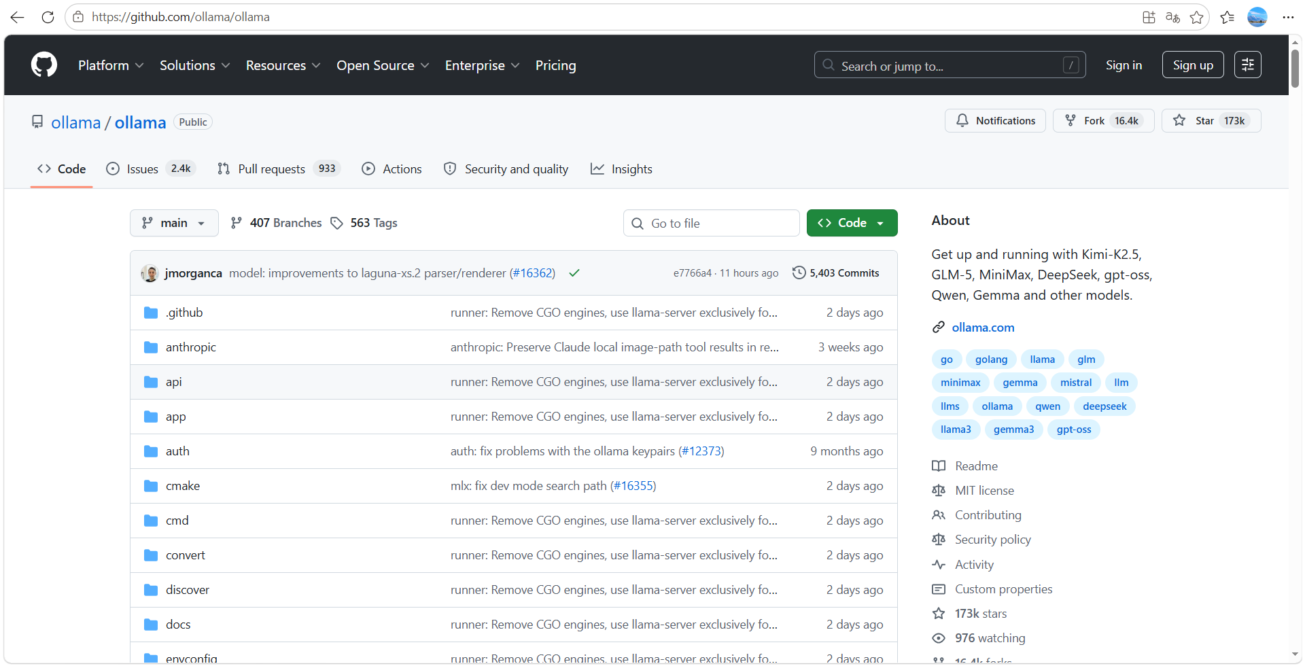Screen dimensions: 1305x666
Task: Open the anthropic folder icon
Action: [151, 347]
